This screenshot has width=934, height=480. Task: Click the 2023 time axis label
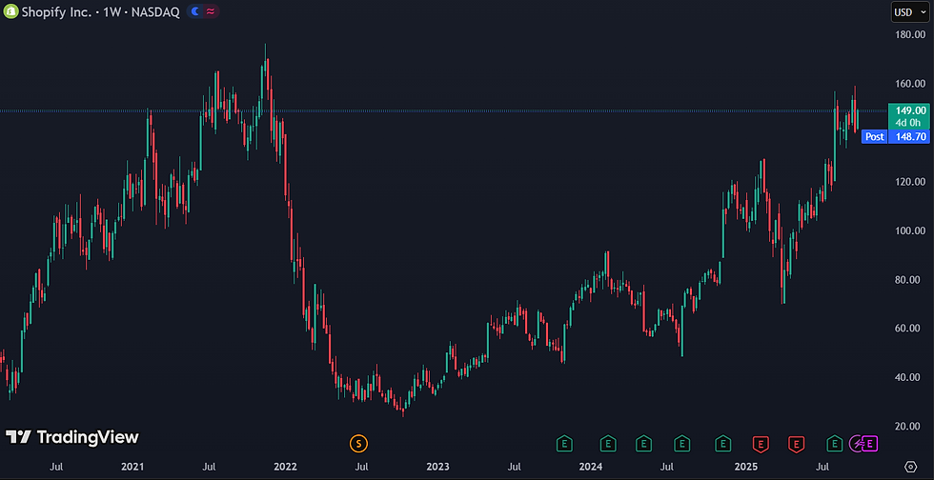click(437, 467)
